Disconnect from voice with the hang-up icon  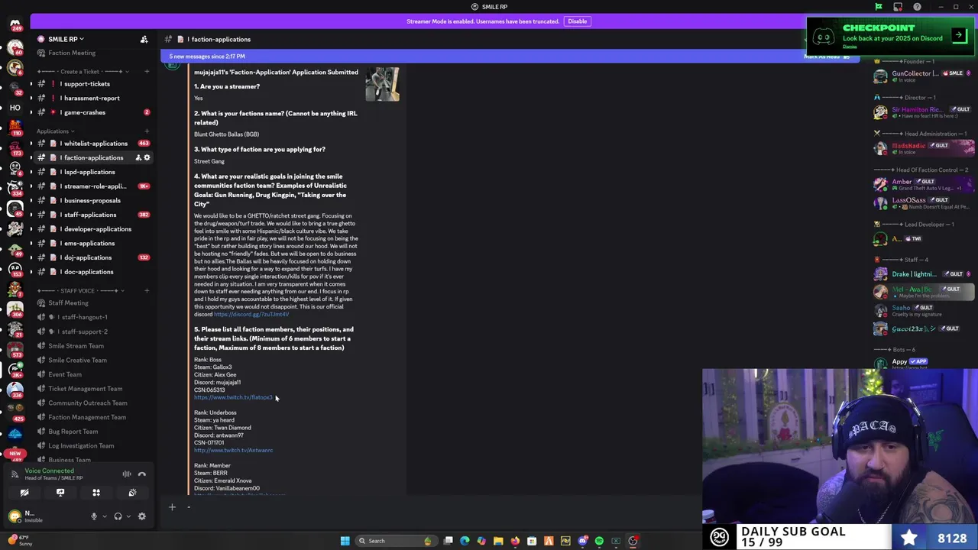pyautogui.click(x=142, y=474)
